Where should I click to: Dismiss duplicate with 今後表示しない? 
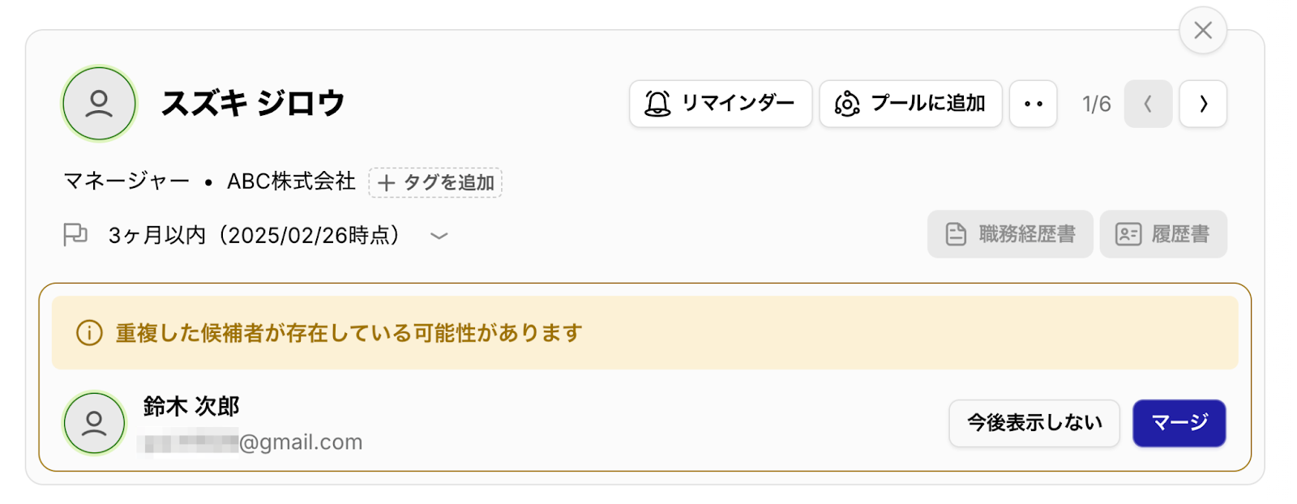1034,423
